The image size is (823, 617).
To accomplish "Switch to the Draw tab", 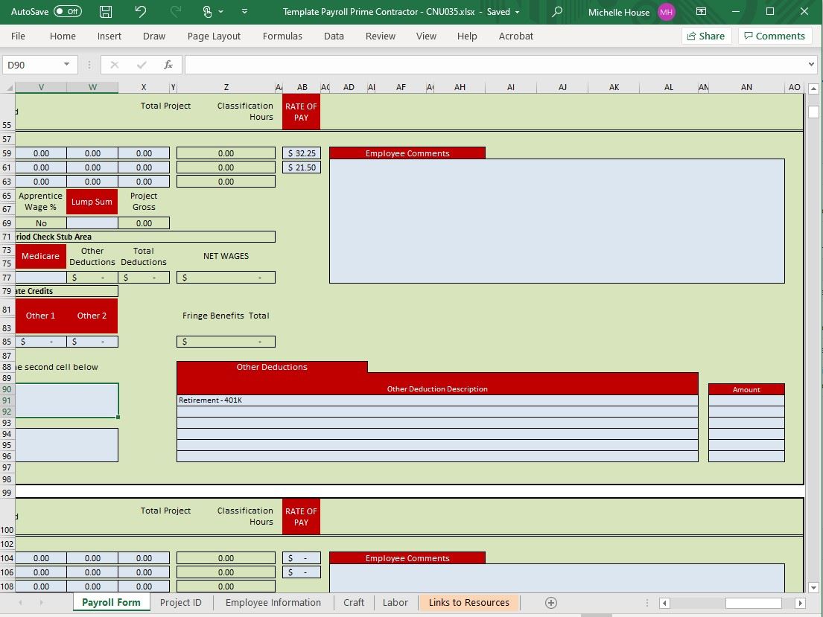I will (153, 36).
